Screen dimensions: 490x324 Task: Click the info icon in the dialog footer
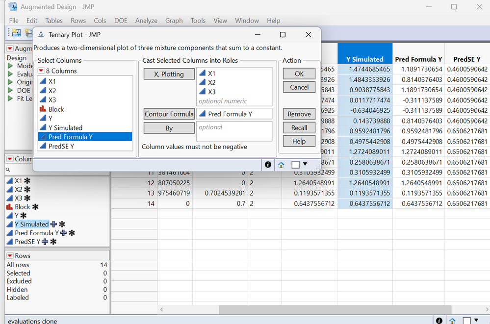[x=268, y=165]
